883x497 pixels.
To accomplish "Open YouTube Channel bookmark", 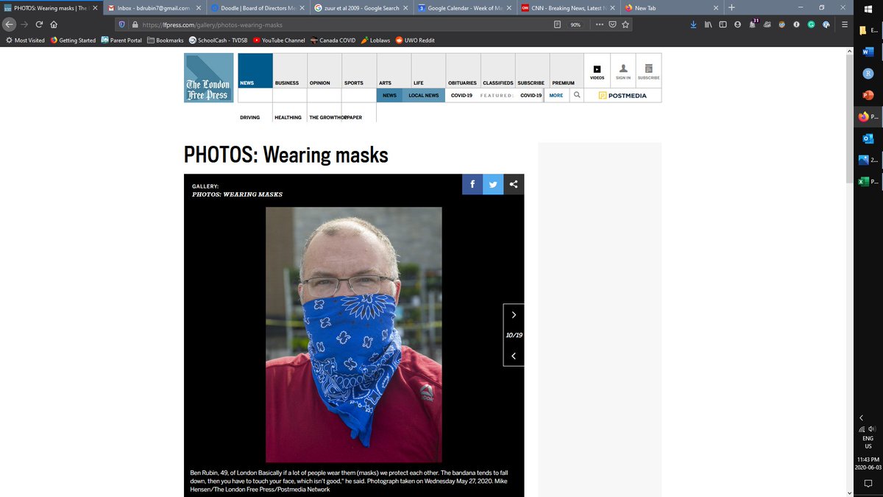I will pyautogui.click(x=279, y=40).
